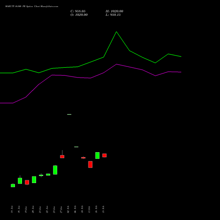Select the purple line's highest peak point
The image size is (220, 220).
click(x=117, y=64)
